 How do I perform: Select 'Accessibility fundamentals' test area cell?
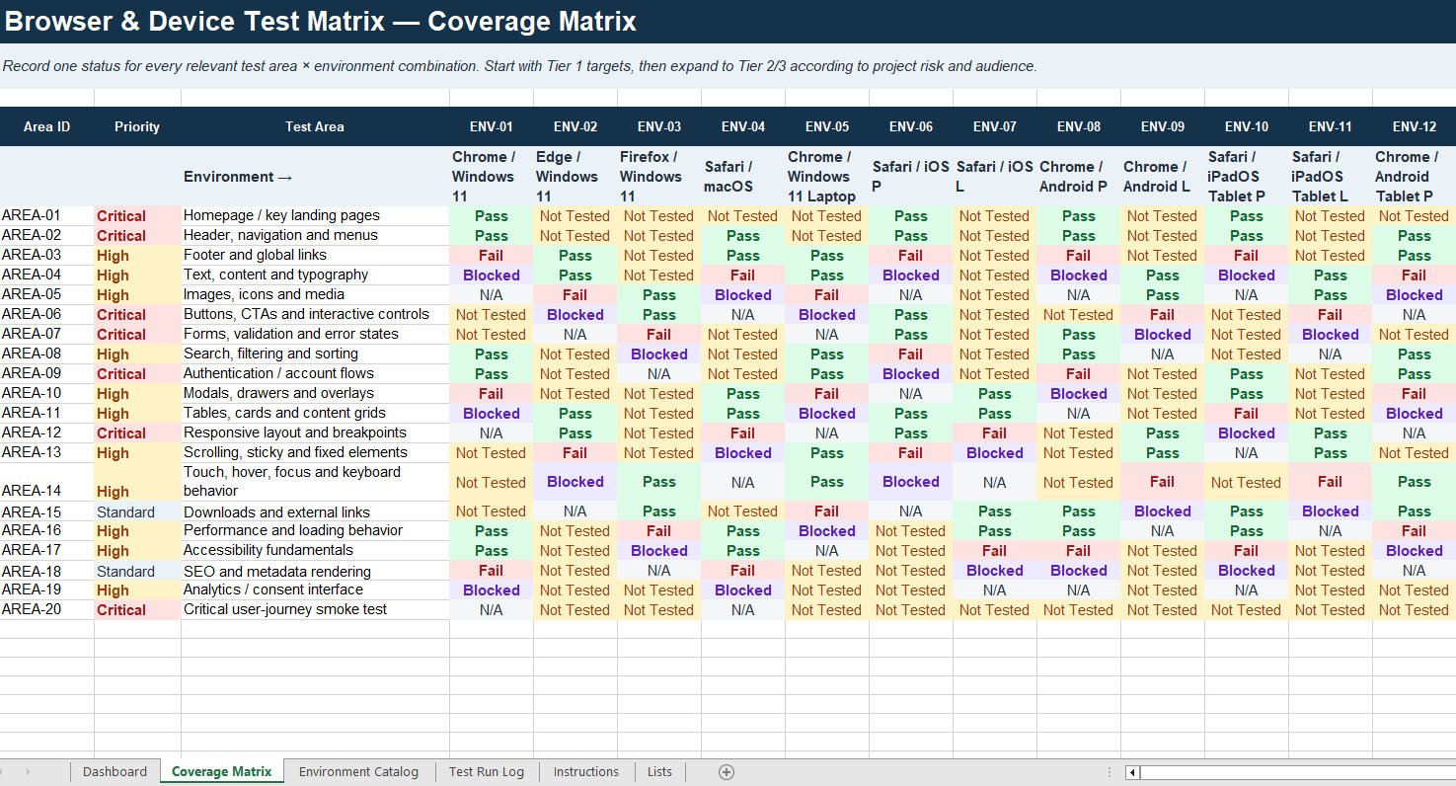click(x=315, y=550)
